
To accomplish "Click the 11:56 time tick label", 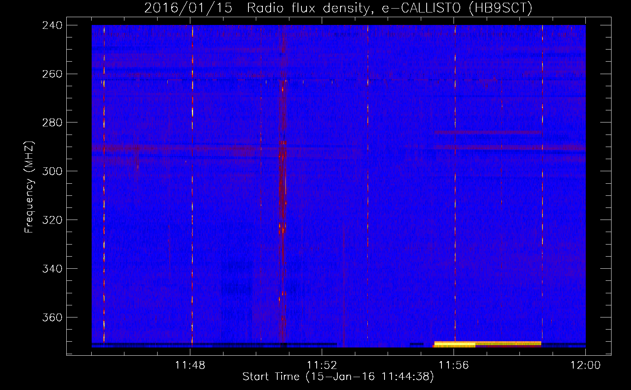I will point(454,365).
